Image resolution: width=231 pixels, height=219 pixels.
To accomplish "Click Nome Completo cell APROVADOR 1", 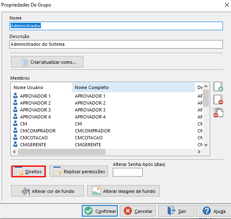I will click(x=90, y=96).
